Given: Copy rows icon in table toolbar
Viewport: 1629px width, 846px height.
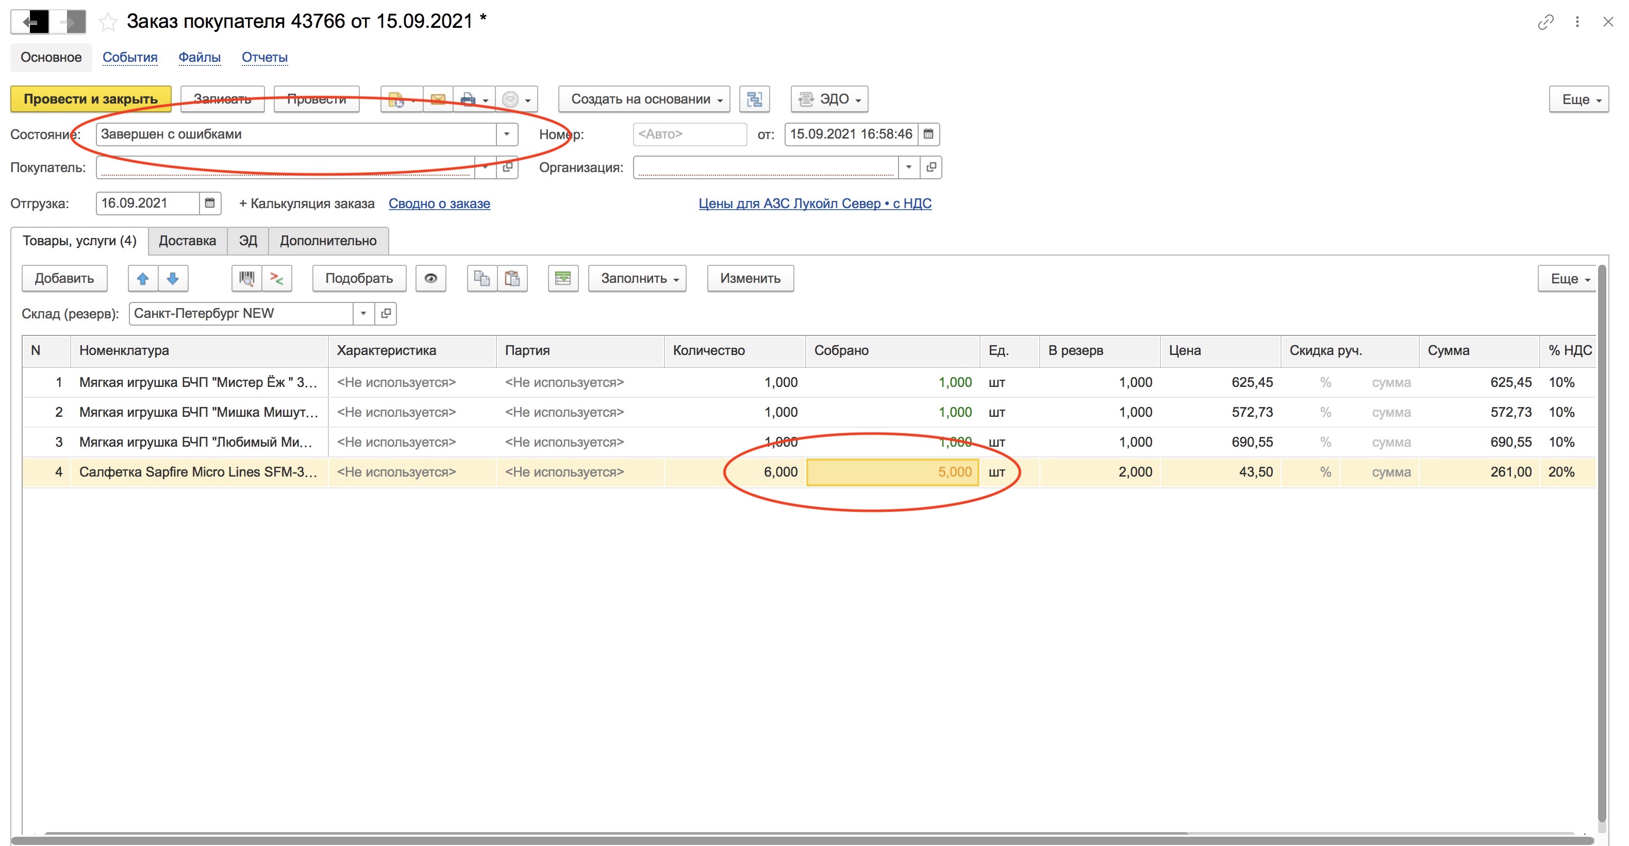Looking at the screenshot, I should (x=482, y=279).
